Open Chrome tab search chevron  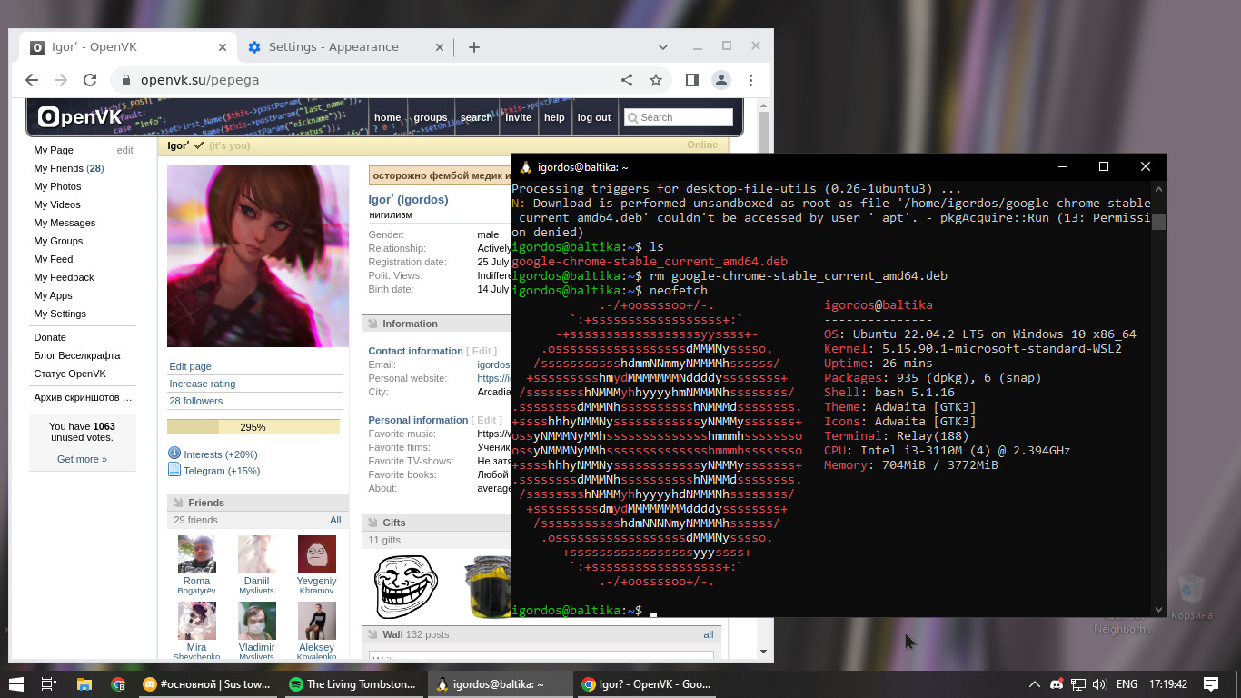tap(662, 46)
